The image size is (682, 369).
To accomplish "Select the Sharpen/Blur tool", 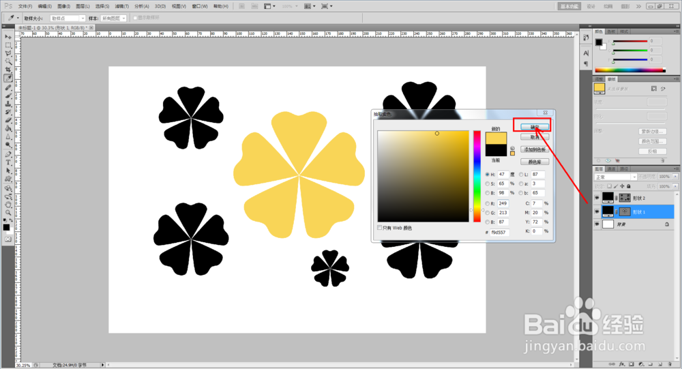I will [8, 137].
